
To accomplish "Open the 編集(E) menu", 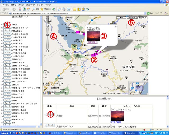I will [14, 5].
